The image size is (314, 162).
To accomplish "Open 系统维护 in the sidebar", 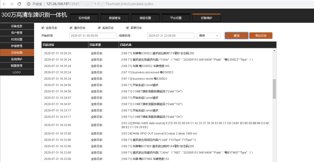I will coord(17,59).
